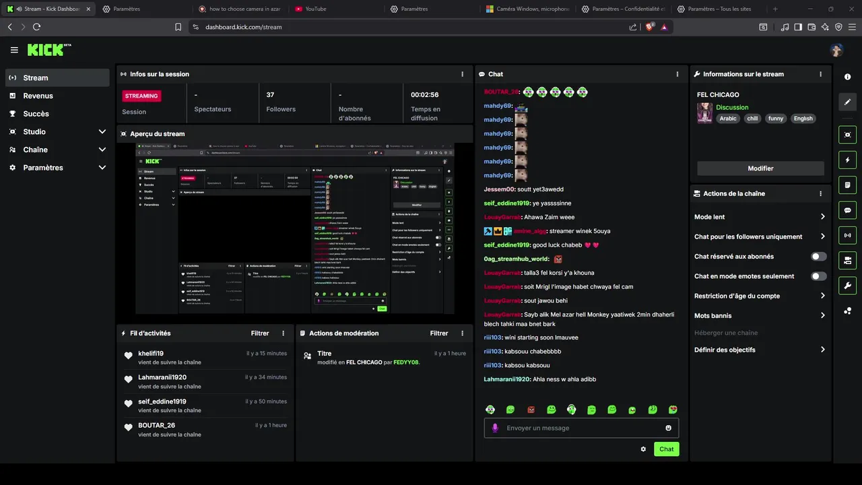Insert the headphones emote from the quick emote row
Viewport: 862px width, 485px height.
click(571, 410)
